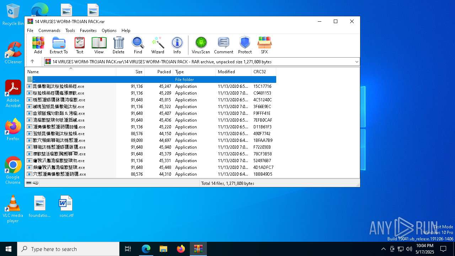Go up one folder level arrow
455x256 pixels.
coord(32,62)
